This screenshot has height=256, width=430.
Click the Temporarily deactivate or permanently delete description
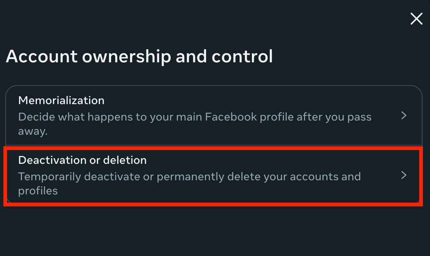(189, 177)
